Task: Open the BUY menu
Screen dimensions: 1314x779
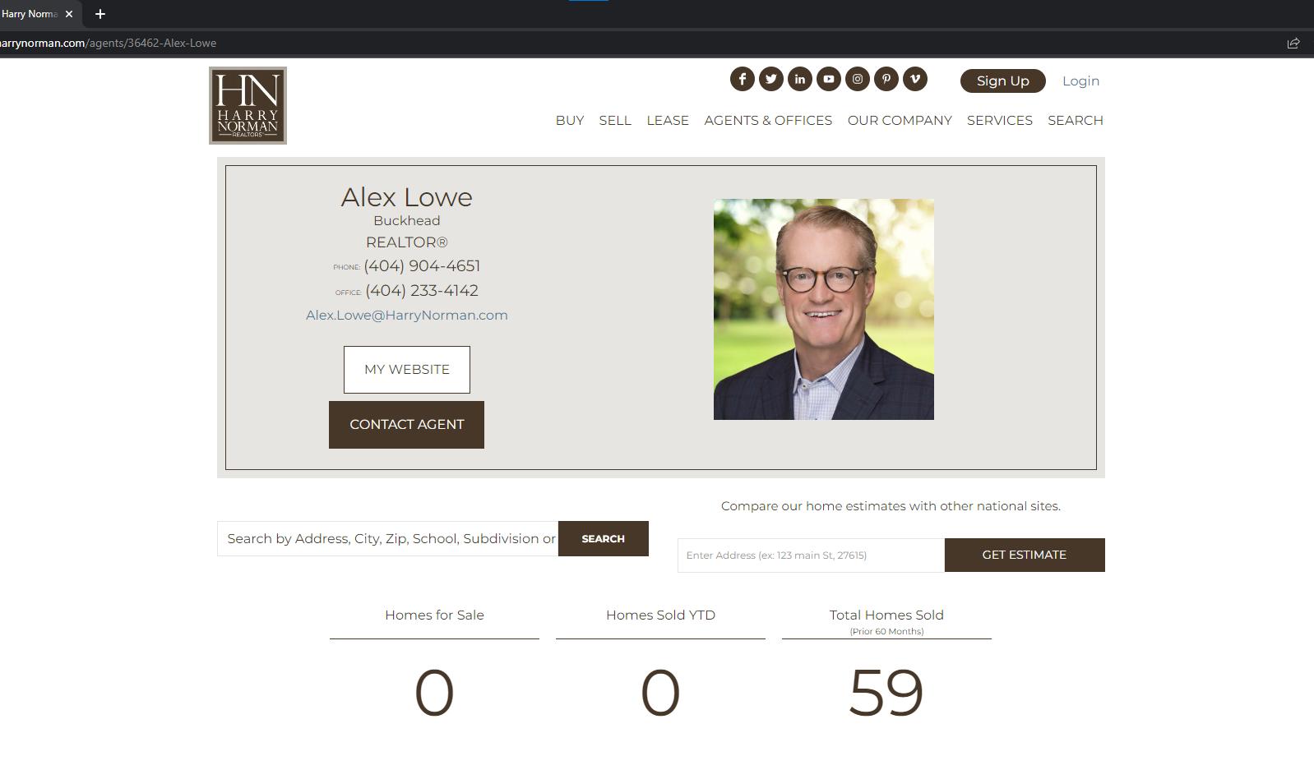Action: point(570,120)
